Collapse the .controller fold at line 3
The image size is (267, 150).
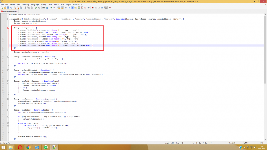[8, 19]
